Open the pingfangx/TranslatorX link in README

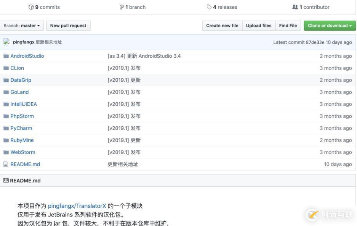pos(77,206)
